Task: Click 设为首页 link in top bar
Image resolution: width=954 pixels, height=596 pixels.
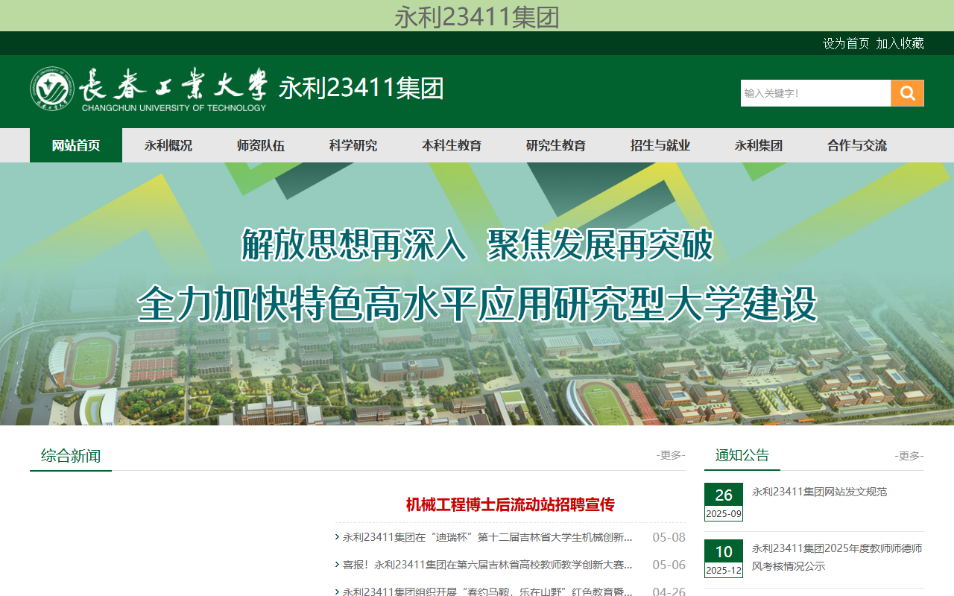Action: [x=846, y=43]
